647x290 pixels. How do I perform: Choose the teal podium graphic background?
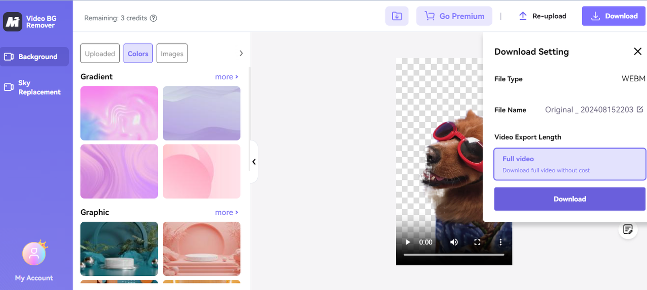pos(119,249)
